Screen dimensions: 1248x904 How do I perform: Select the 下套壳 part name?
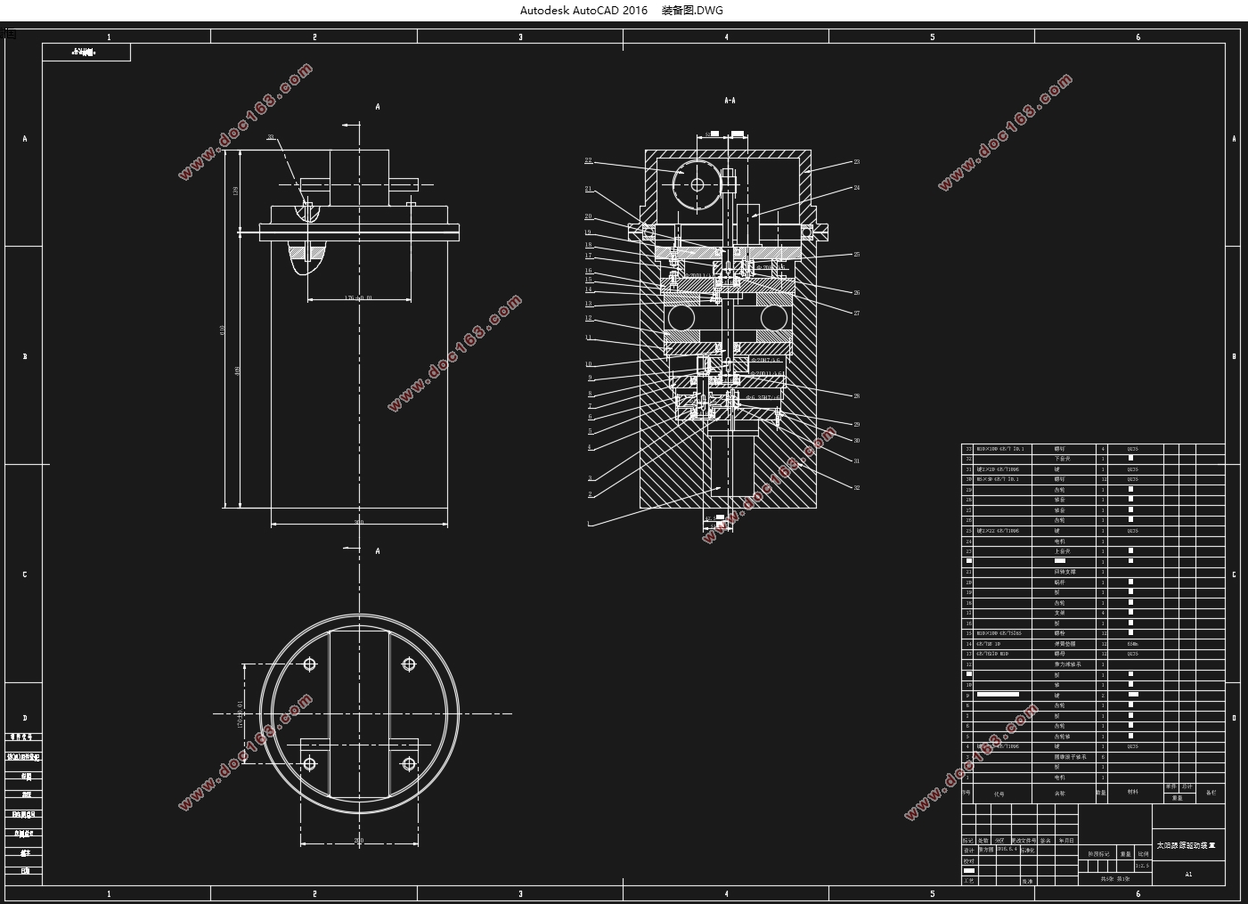(1063, 459)
